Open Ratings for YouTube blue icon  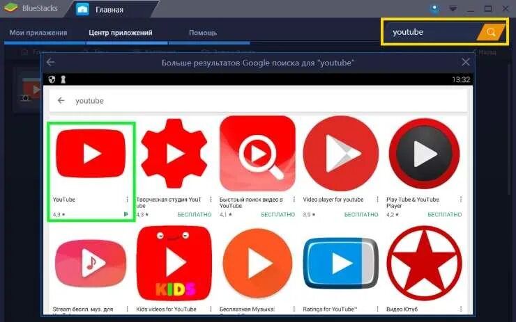tap(341, 264)
